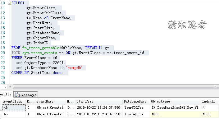Click the NULL ObjectName cell
219x119 pixels.
click(x=175, y=114)
